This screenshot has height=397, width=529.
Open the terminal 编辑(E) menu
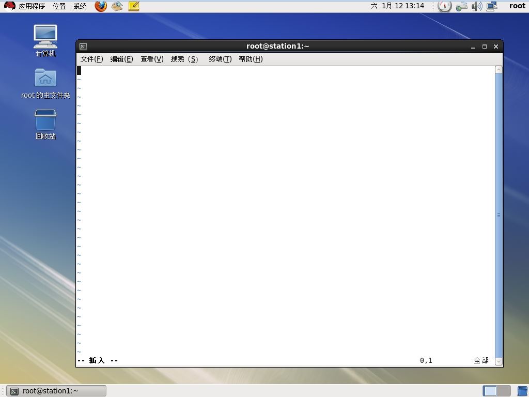coord(121,59)
